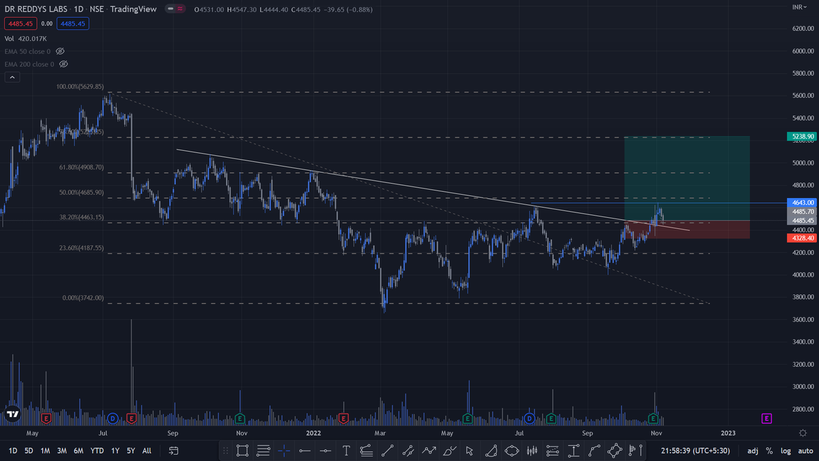The width and height of the screenshot is (819, 461).
Task: Select the curve drawing tool
Action: pos(594,450)
